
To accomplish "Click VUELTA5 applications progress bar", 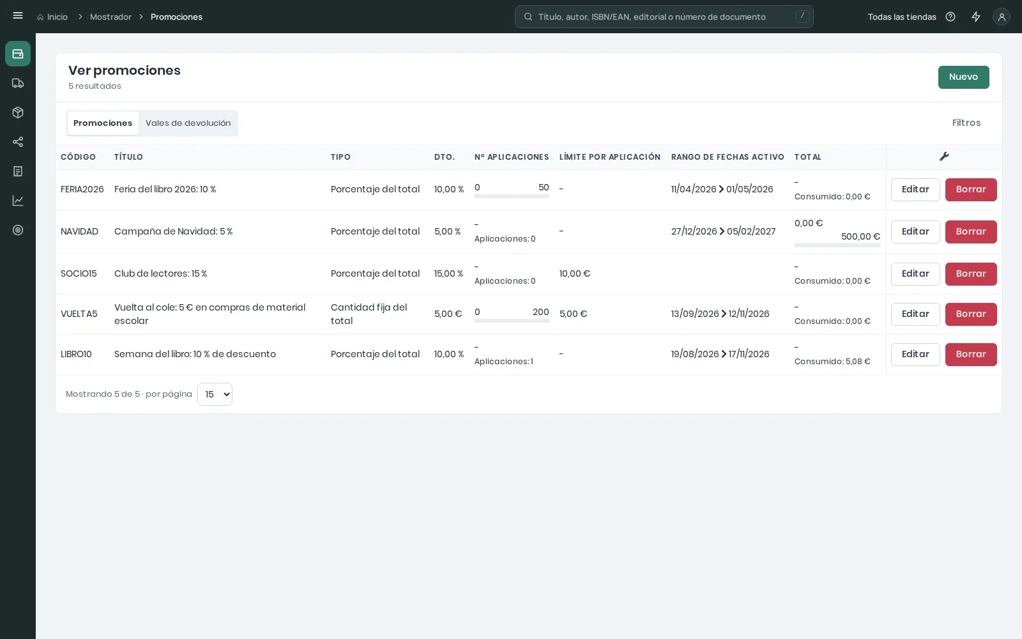I will pyautogui.click(x=512, y=321).
